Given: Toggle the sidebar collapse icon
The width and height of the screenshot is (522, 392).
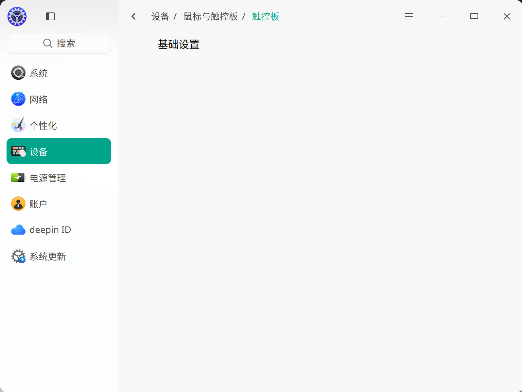Looking at the screenshot, I should point(50,16).
